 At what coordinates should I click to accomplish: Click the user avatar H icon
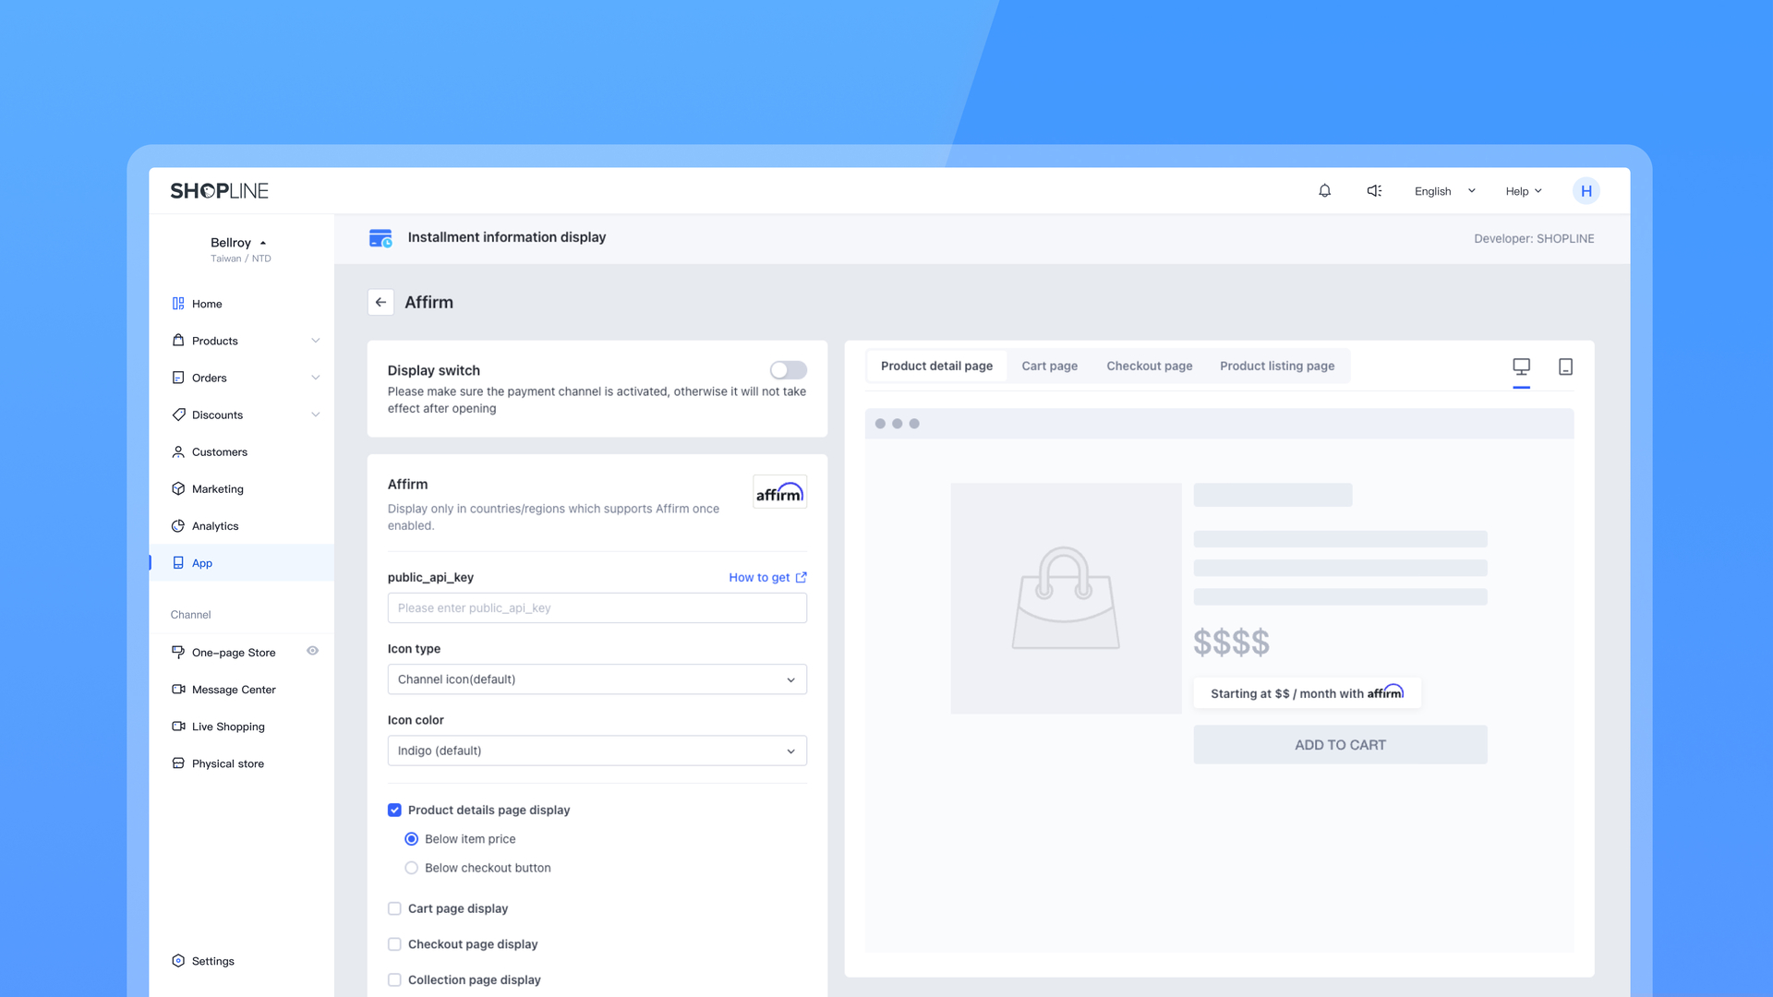click(1586, 191)
